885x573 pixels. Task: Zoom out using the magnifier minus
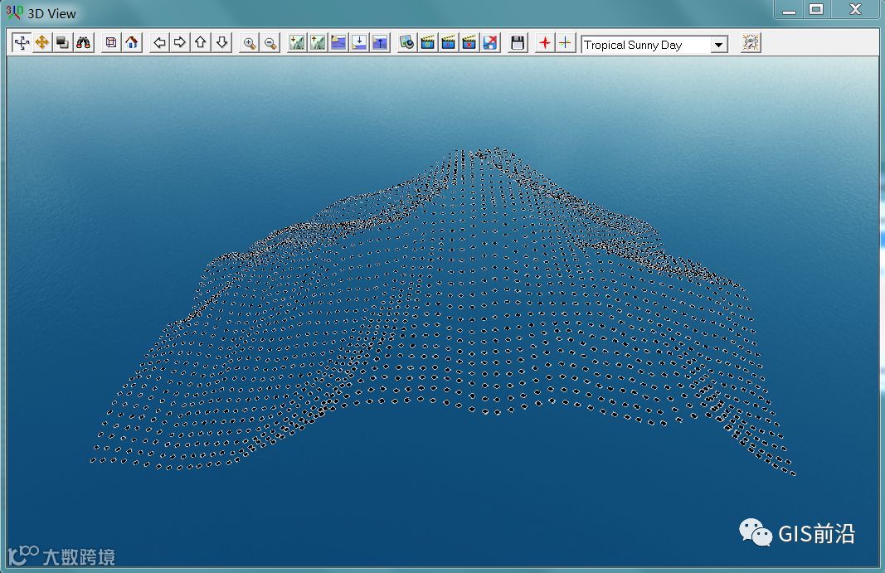click(x=270, y=43)
